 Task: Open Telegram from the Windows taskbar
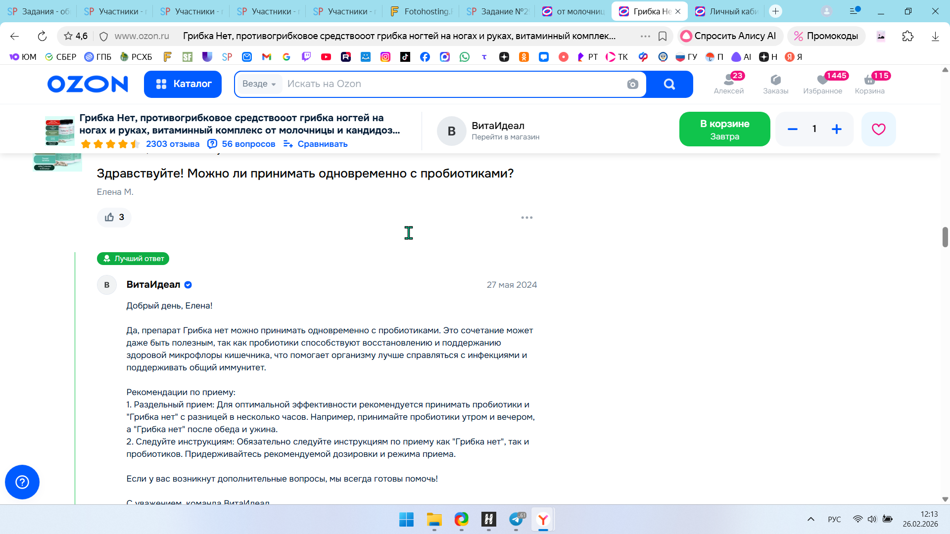516,519
